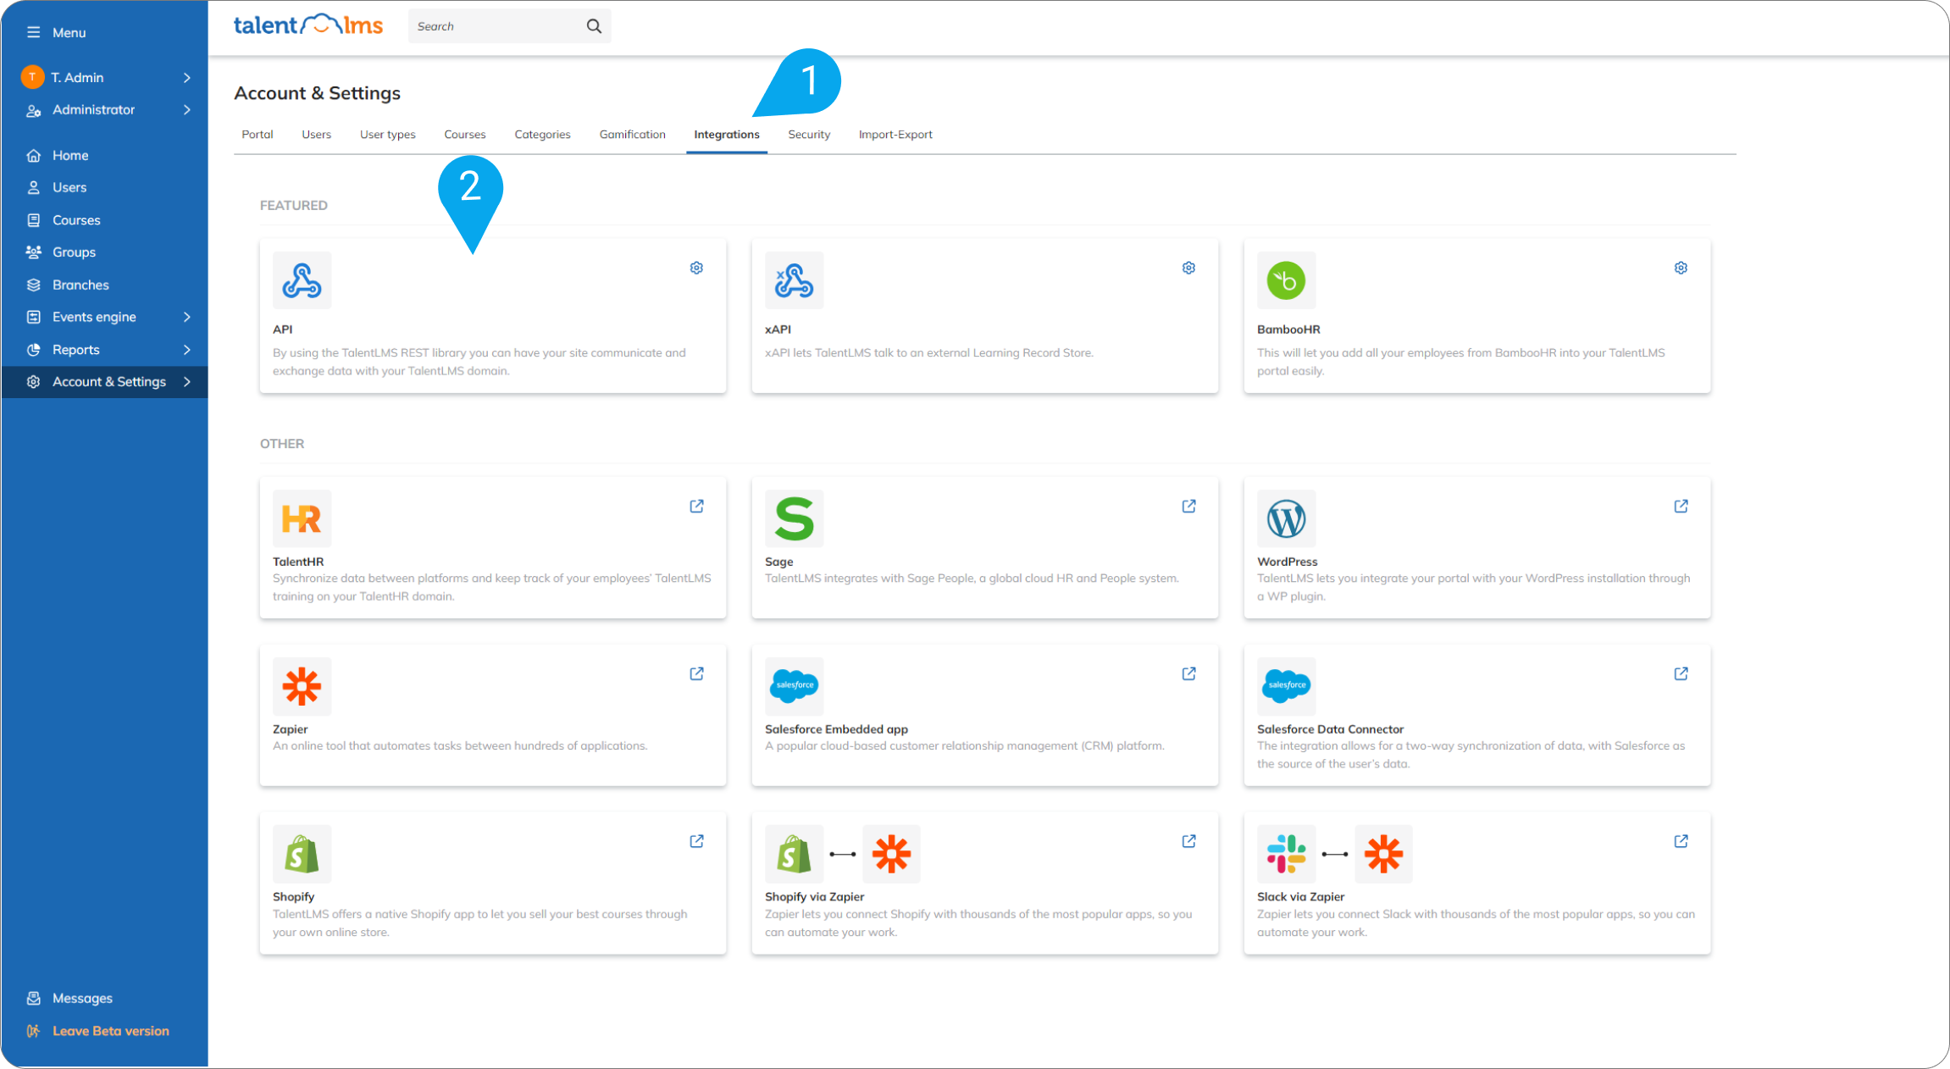Open Slack via Zapier external link
Viewport: 1950px width, 1069px height.
1681,841
